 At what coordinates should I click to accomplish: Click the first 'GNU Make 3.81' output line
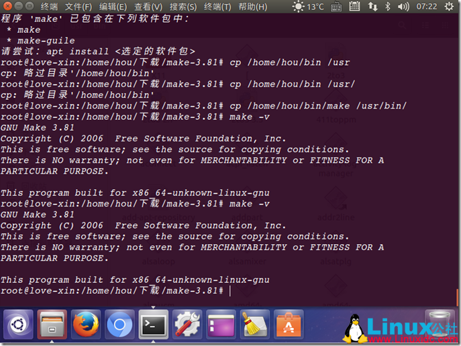tap(38, 128)
